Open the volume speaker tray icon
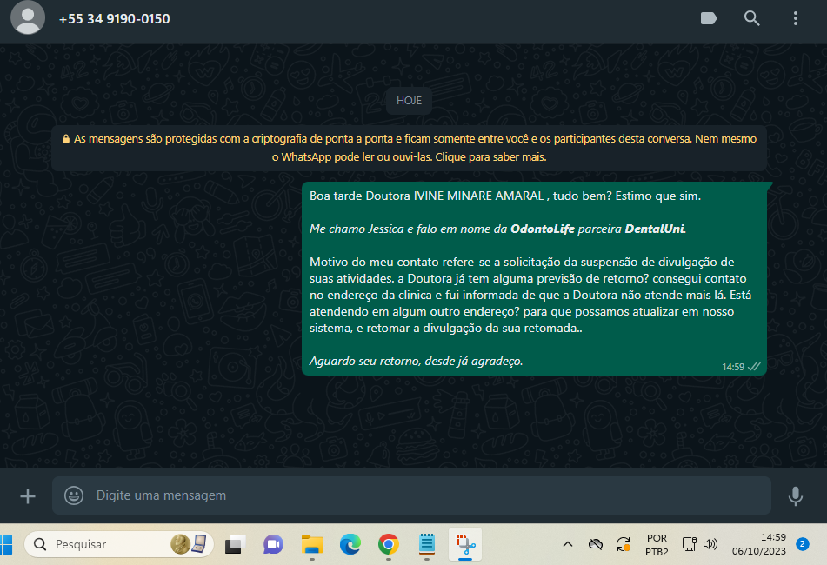827x565 pixels. point(710,544)
